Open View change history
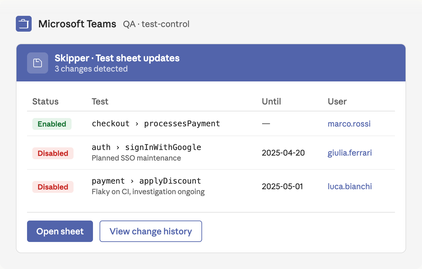Screen dimensions: 422x269 tap(151, 231)
